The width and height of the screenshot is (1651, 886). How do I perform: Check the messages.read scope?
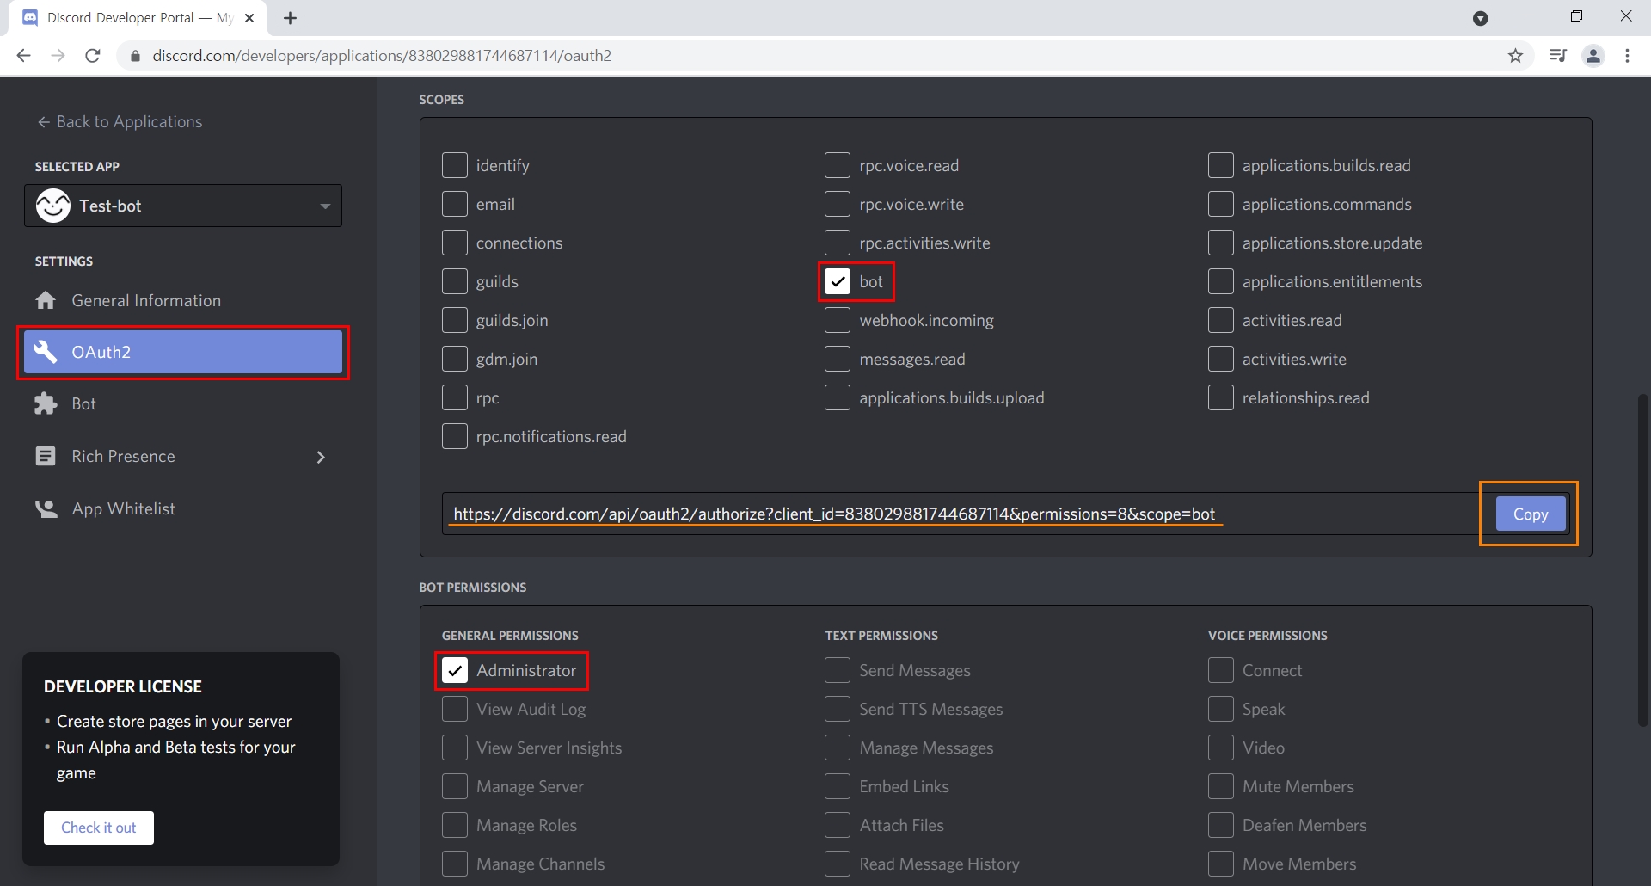pos(838,359)
